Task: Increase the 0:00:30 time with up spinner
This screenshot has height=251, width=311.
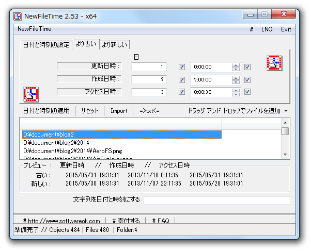Action: pos(236,90)
